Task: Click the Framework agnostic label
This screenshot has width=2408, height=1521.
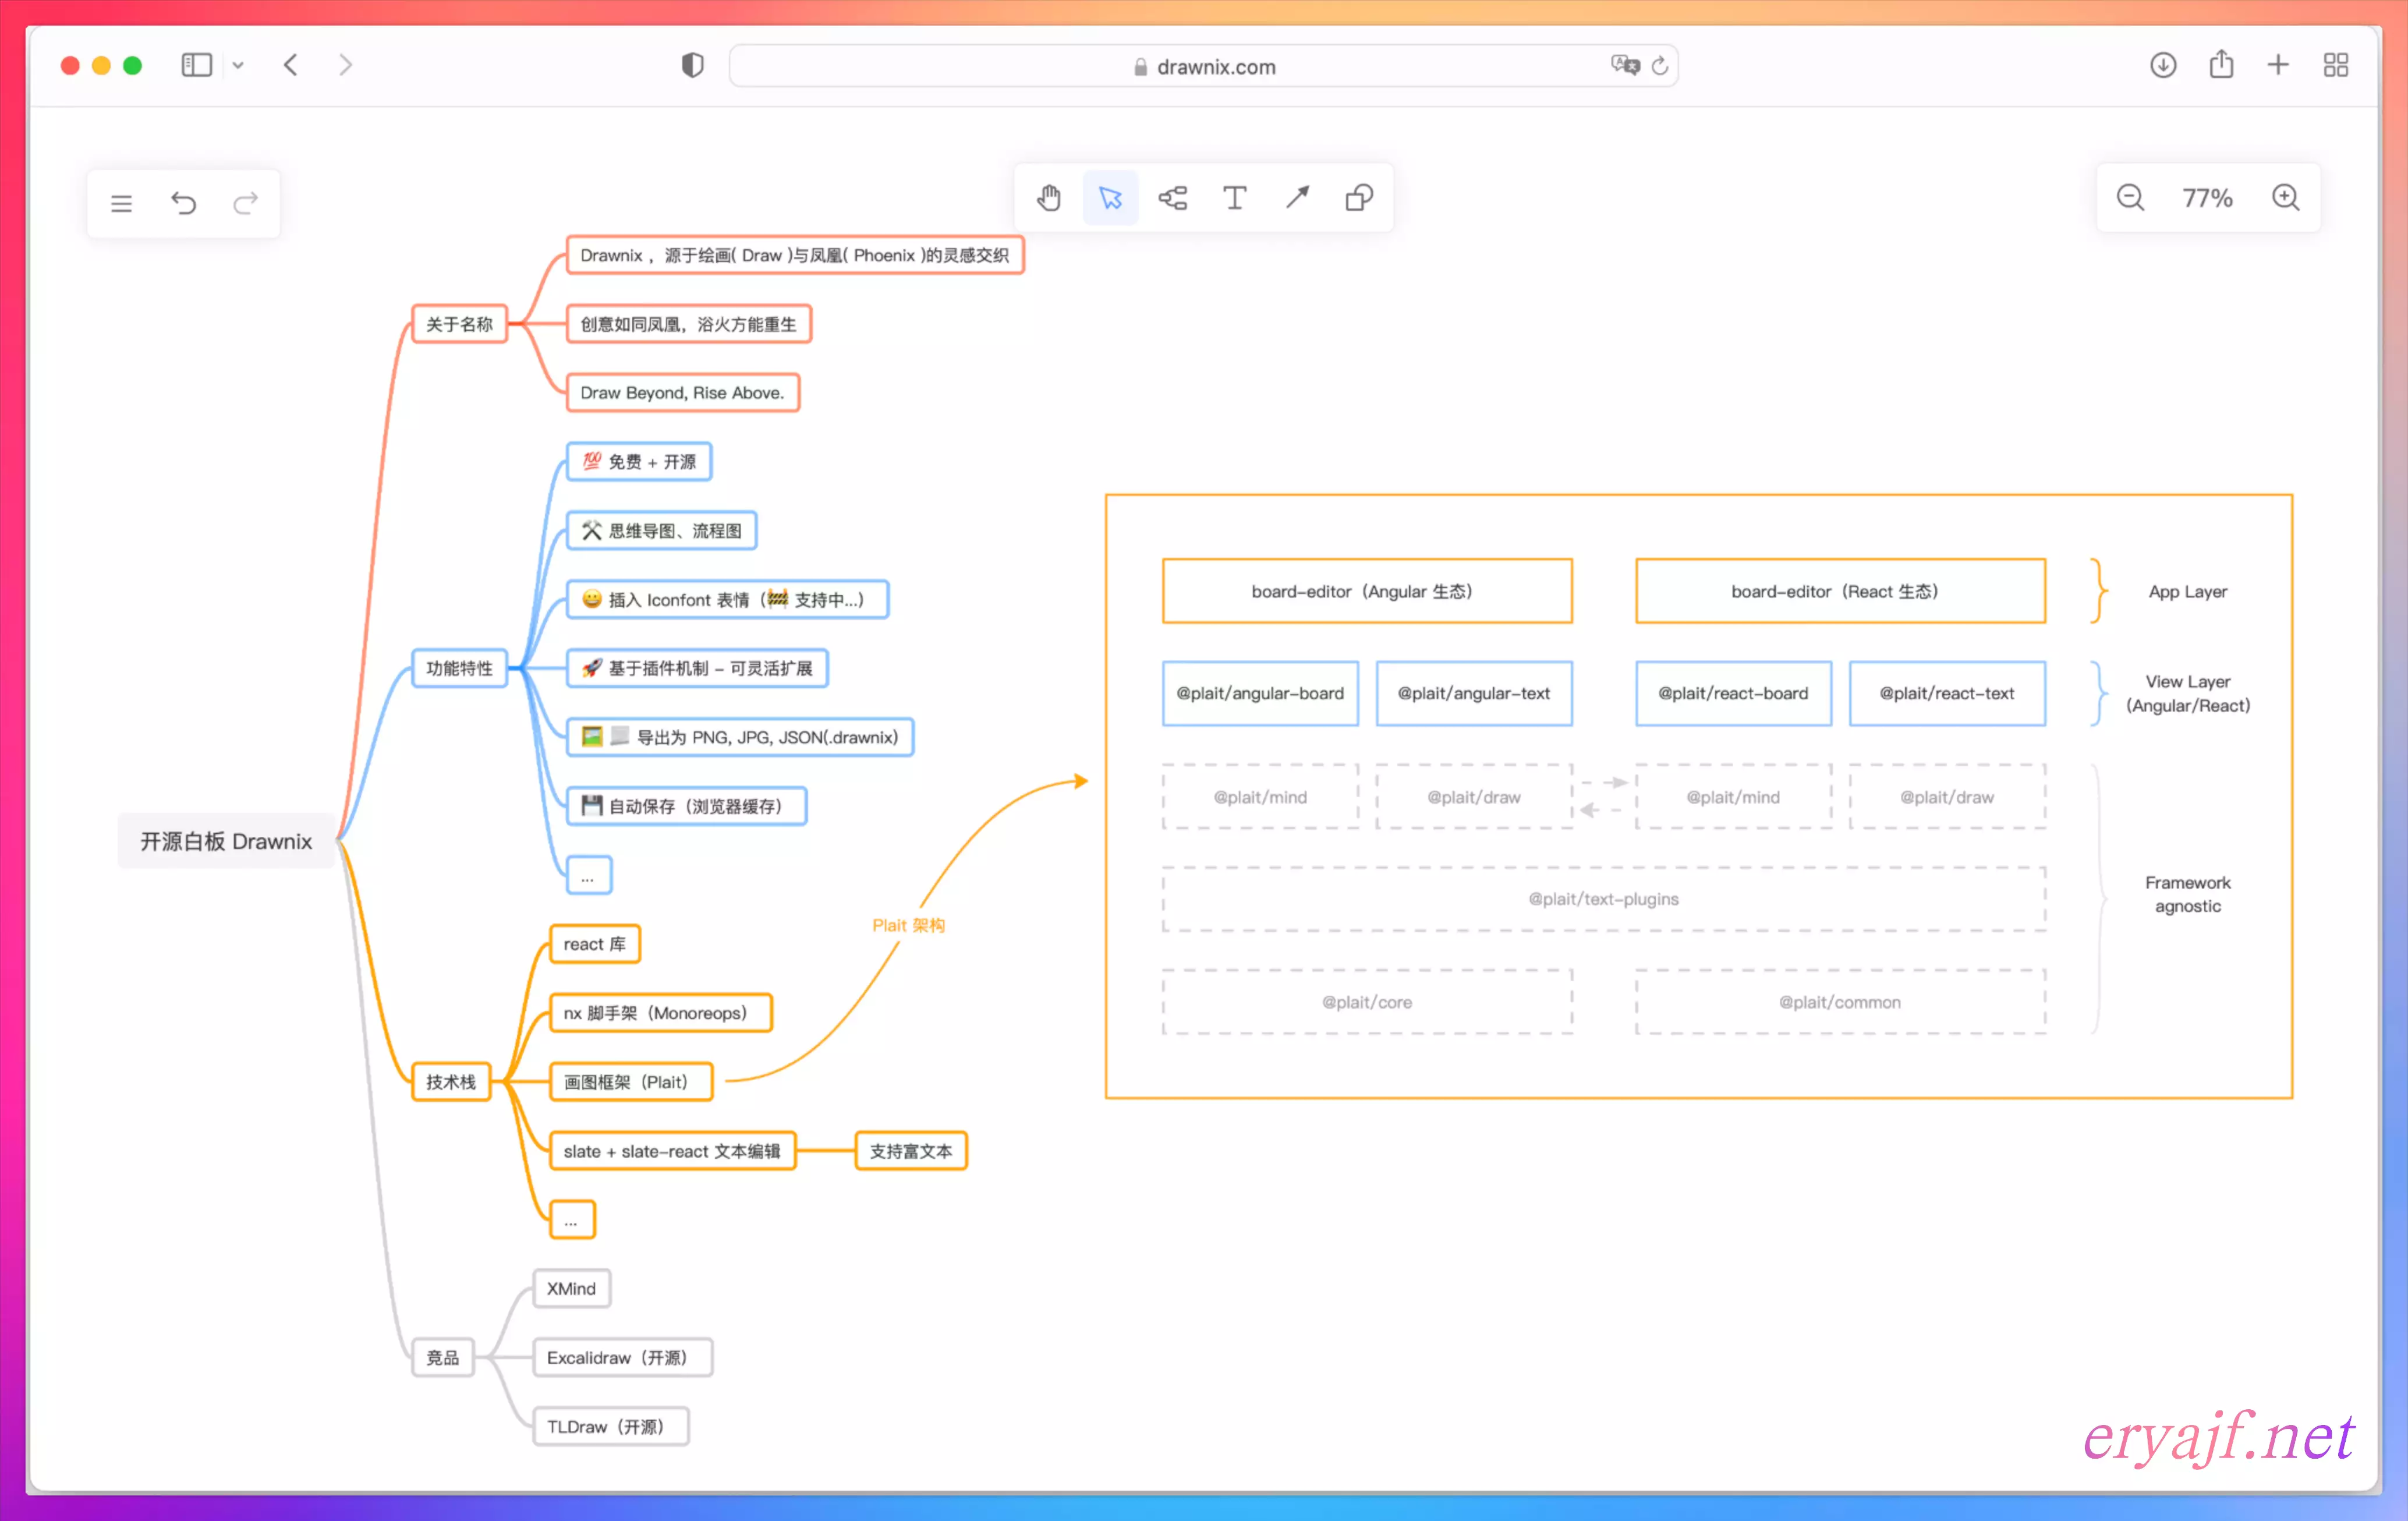Action: [x=2187, y=894]
